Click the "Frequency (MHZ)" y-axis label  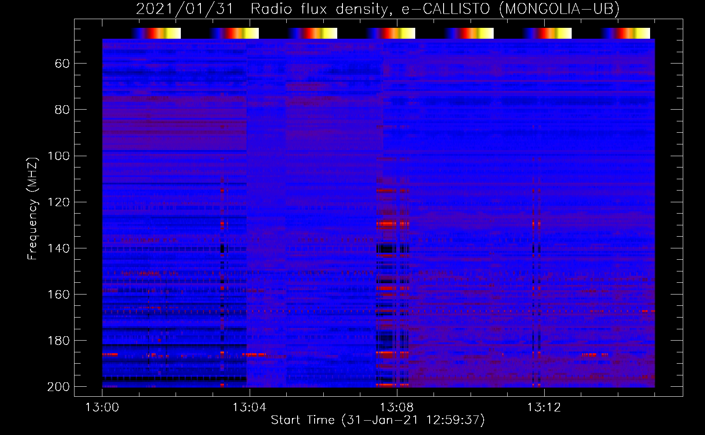(33, 208)
